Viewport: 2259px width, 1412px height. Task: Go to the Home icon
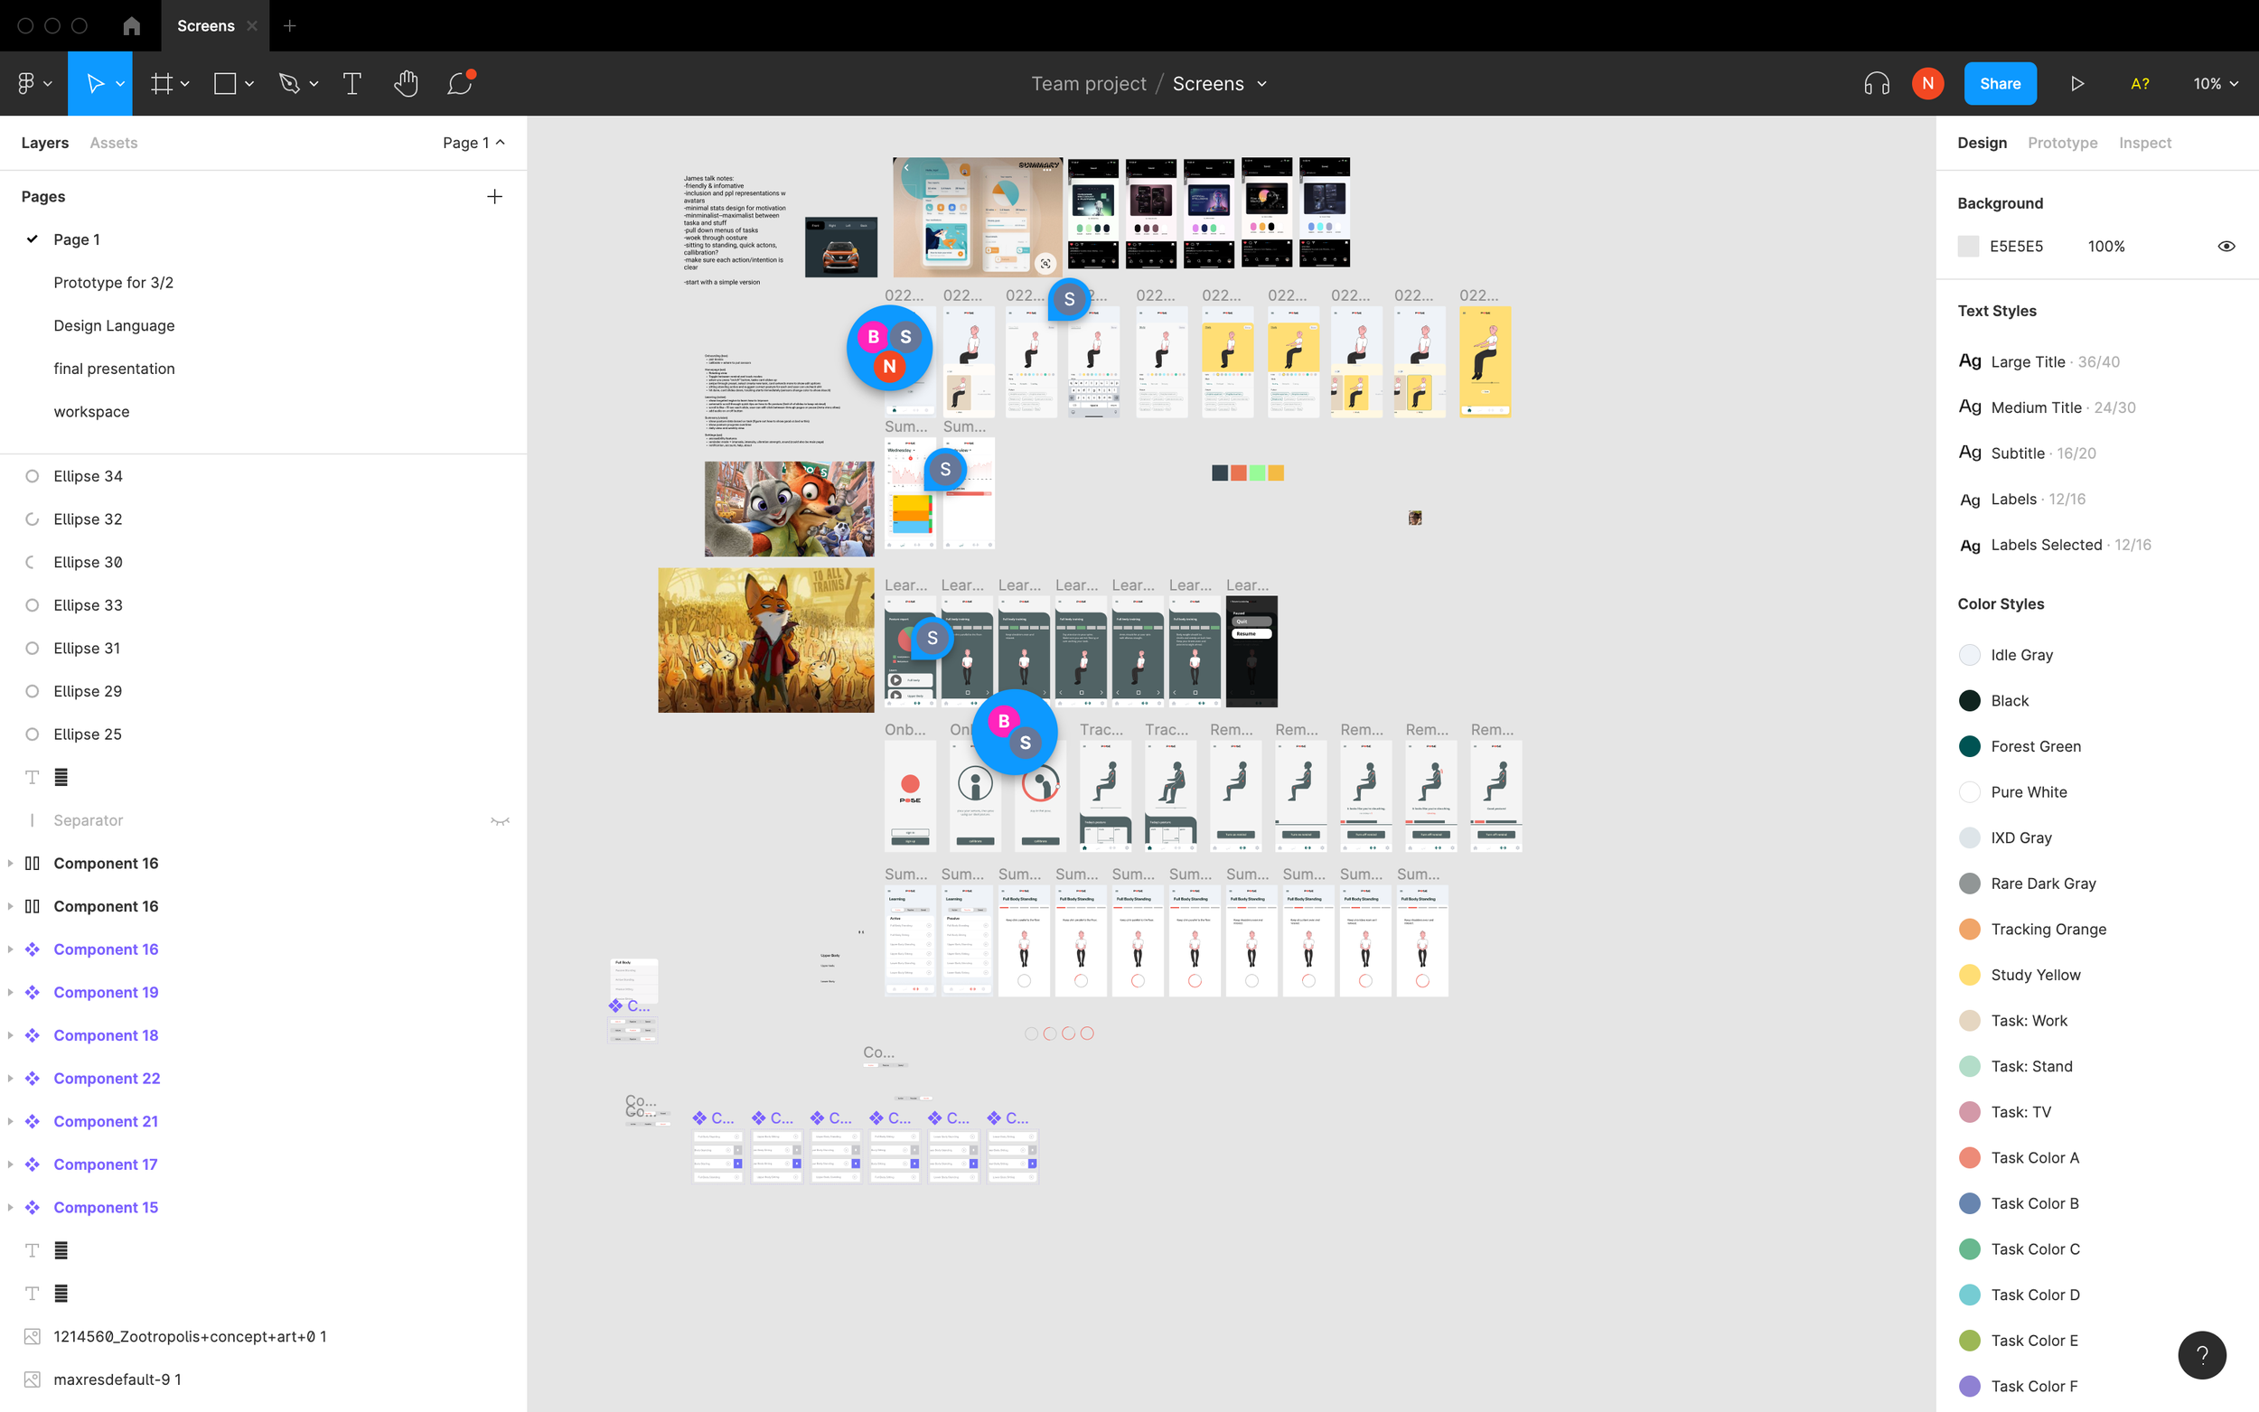pos(132,26)
